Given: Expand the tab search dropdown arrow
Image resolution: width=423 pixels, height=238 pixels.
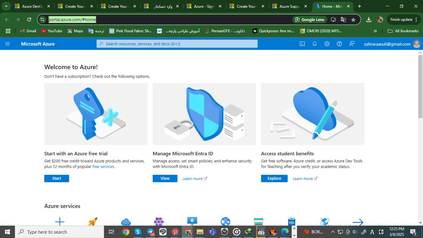Looking at the screenshot, I should click(6, 6).
